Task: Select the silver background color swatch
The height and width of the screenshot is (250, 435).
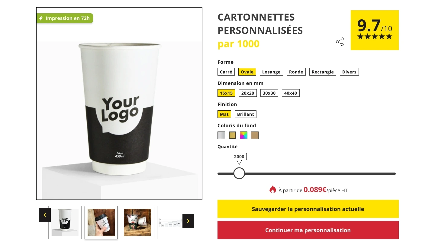Action: point(221,135)
